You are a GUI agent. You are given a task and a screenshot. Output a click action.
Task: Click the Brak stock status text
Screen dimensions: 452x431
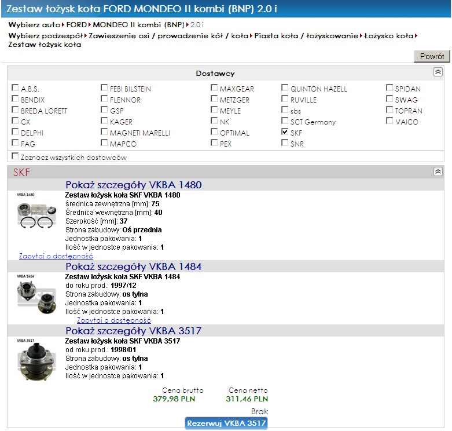259,411
